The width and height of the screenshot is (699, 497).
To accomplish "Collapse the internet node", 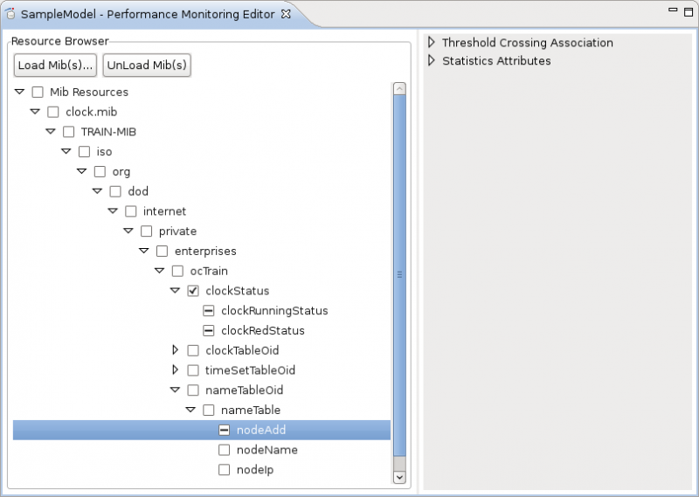I will (113, 211).
